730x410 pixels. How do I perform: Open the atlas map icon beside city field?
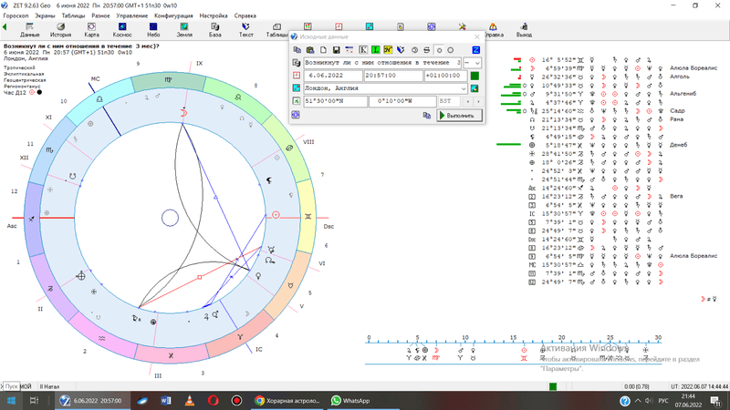point(475,88)
